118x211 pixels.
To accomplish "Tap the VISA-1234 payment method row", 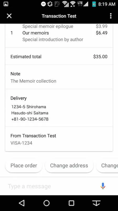I will coord(59,139).
